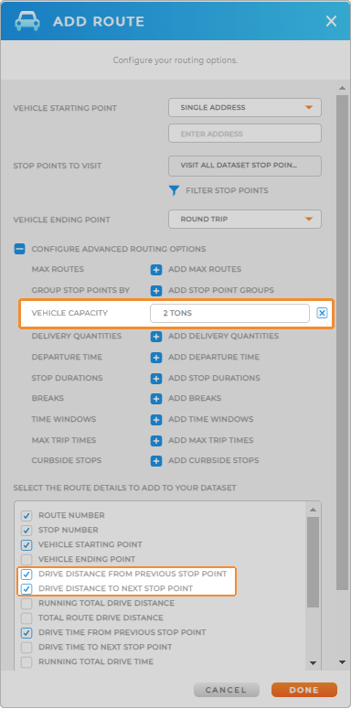Click the Stop Points To Visit label
351x709 pixels.
click(58, 166)
